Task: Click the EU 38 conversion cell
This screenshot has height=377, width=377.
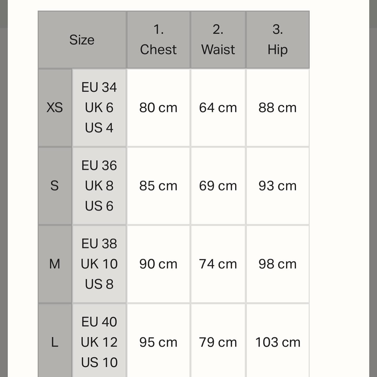Action: coord(99,264)
